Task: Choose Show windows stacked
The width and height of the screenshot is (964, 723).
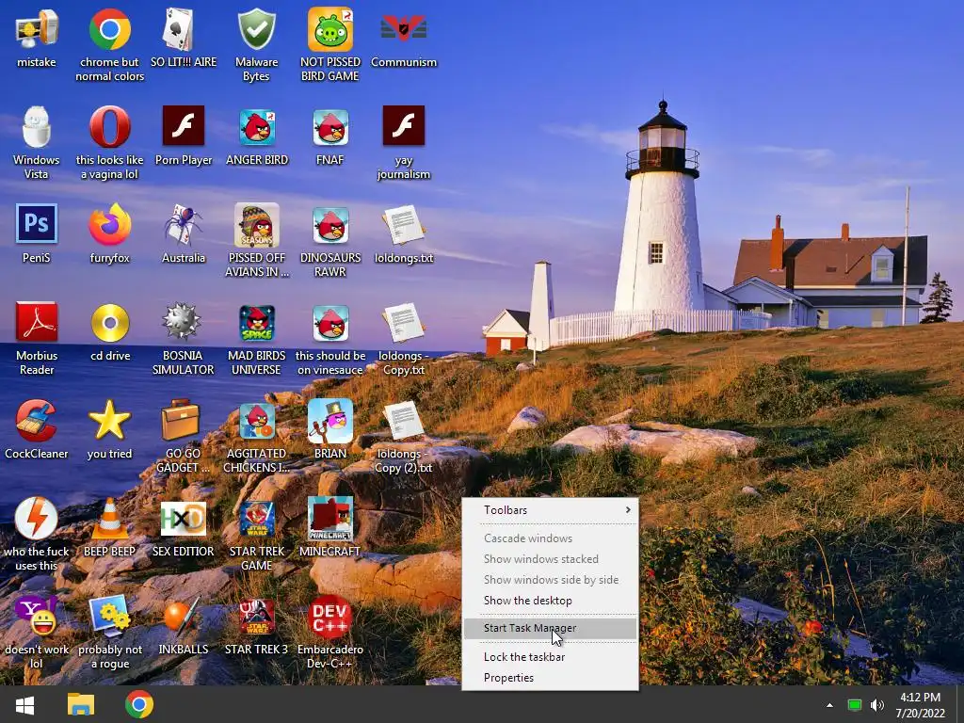Action: 550,559
